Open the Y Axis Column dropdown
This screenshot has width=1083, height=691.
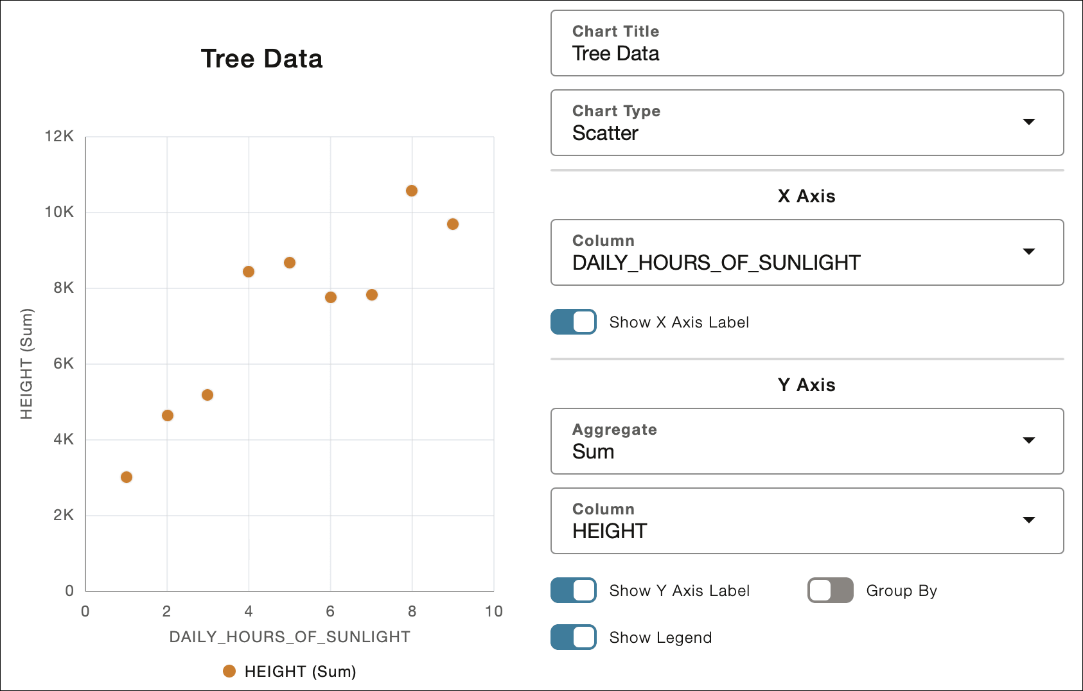point(807,521)
